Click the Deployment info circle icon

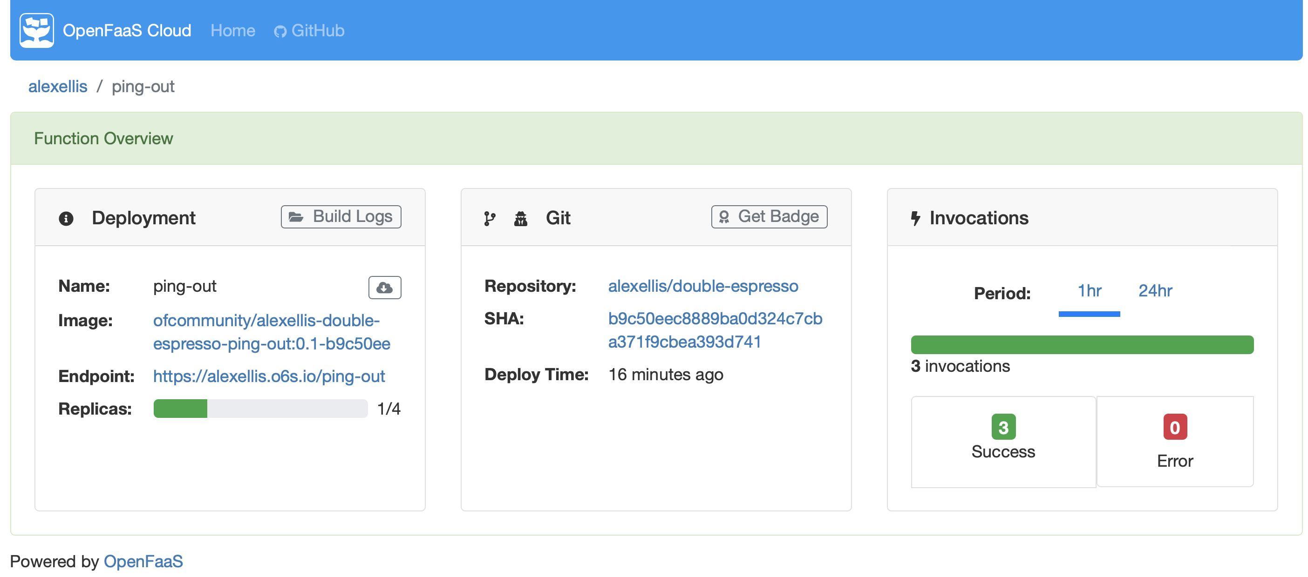pos(66,218)
